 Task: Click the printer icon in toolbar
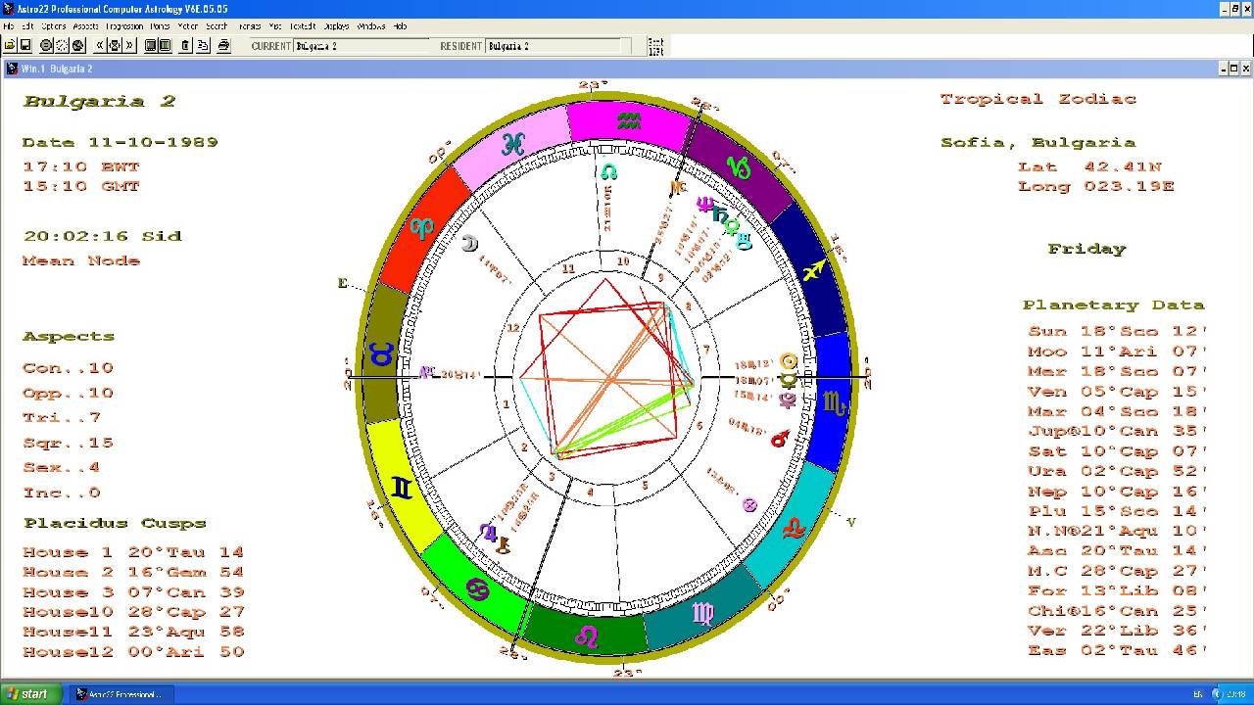[223, 45]
